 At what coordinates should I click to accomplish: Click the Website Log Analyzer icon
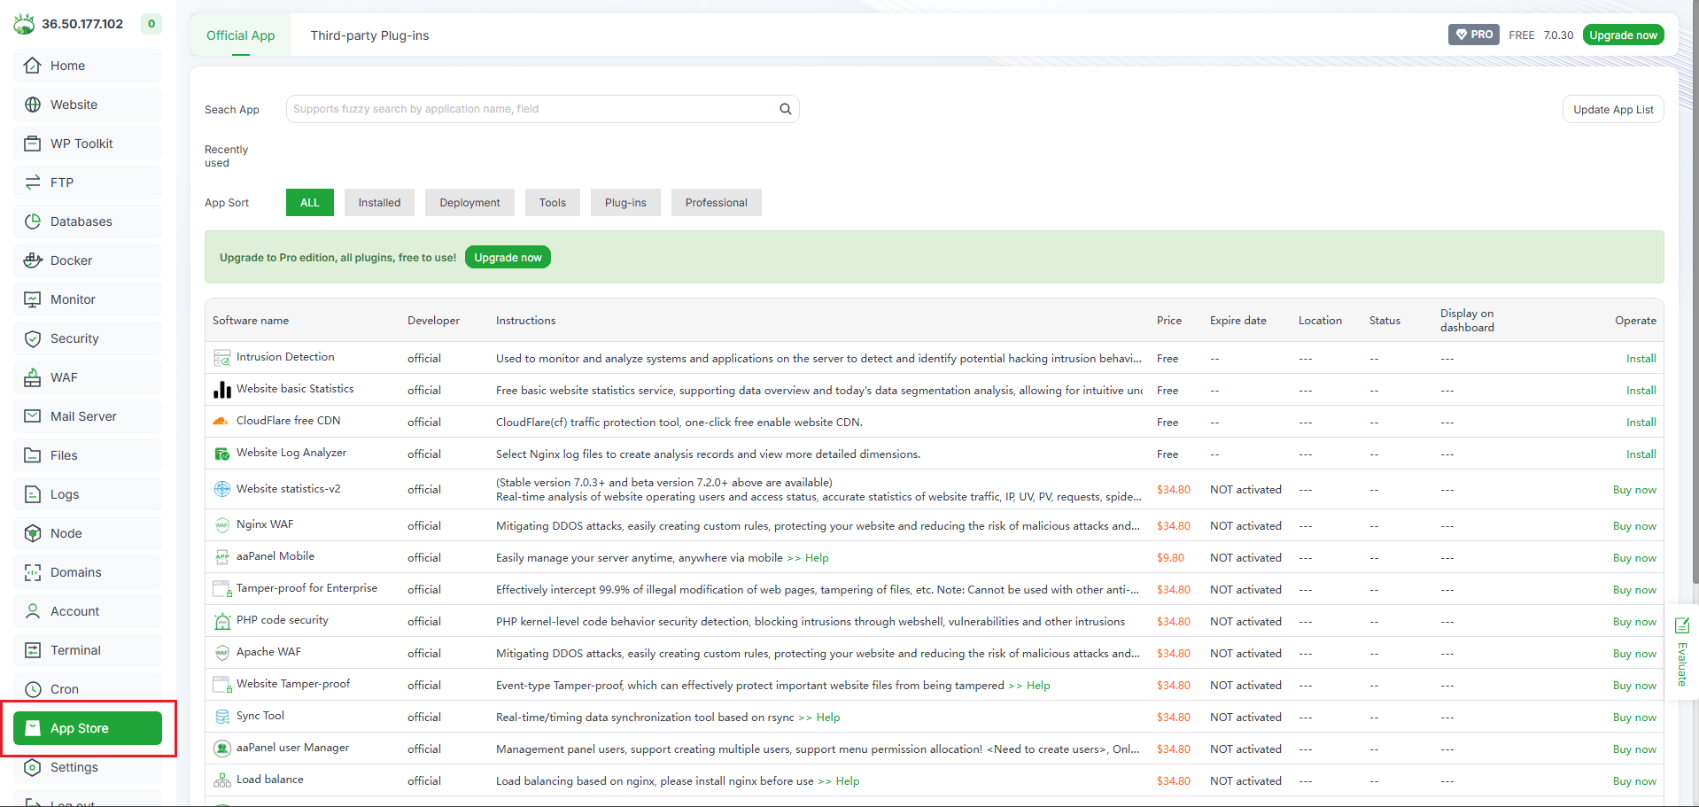(x=222, y=454)
